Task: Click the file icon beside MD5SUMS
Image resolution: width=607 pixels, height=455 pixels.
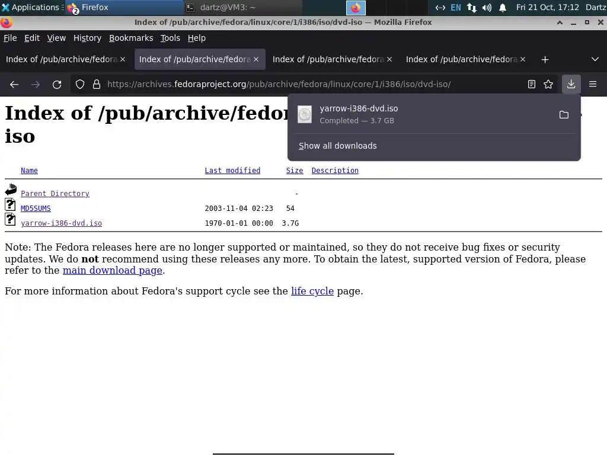Action: (x=10, y=204)
